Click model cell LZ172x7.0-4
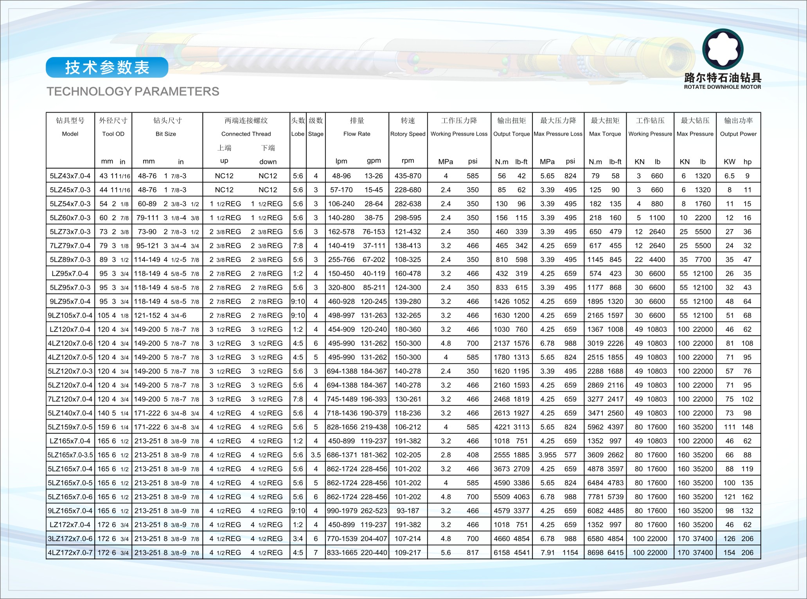807x599 pixels. click(x=70, y=525)
